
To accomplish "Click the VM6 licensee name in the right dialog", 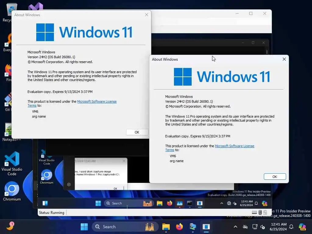I will pos(173,156).
